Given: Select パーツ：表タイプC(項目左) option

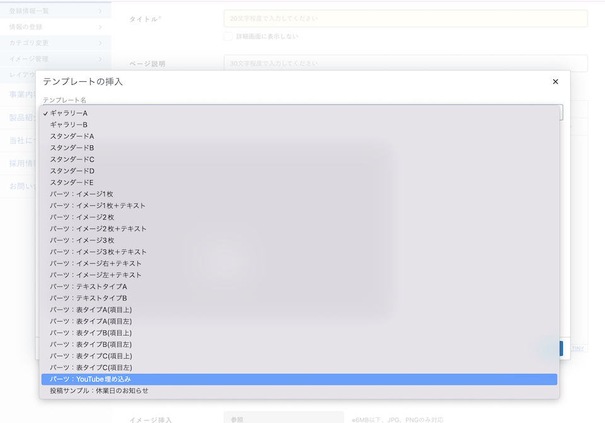Looking at the screenshot, I should 91,368.
